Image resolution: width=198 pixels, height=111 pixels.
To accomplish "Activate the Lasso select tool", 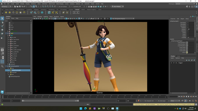I will click(2, 22).
